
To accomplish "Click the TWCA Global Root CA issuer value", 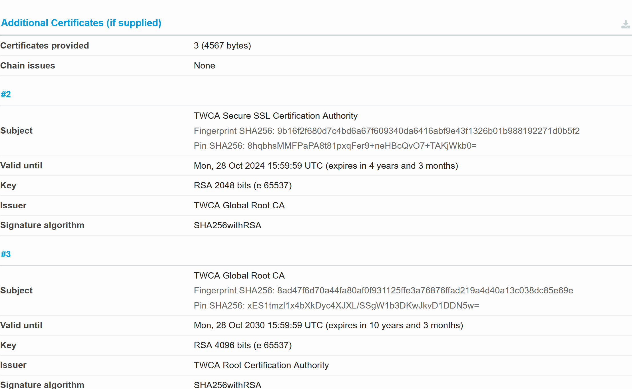I will coord(239,205).
